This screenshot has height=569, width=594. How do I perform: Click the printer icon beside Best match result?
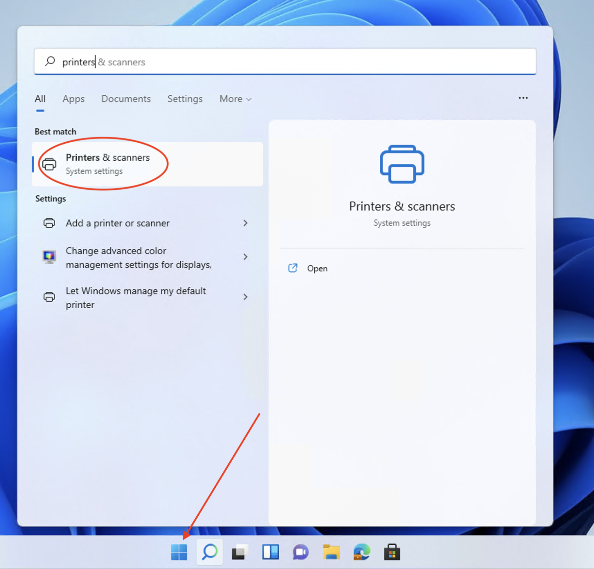[x=49, y=164]
